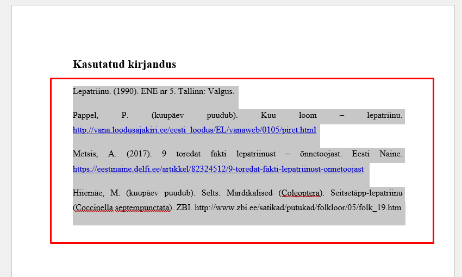Click the word õnnetoojast
Viewport: 462px width, 277px height.
tap(321, 154)
